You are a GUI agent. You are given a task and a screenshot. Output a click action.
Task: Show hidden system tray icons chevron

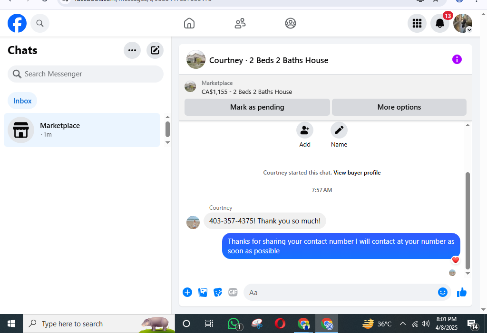(x=402, y=324)
